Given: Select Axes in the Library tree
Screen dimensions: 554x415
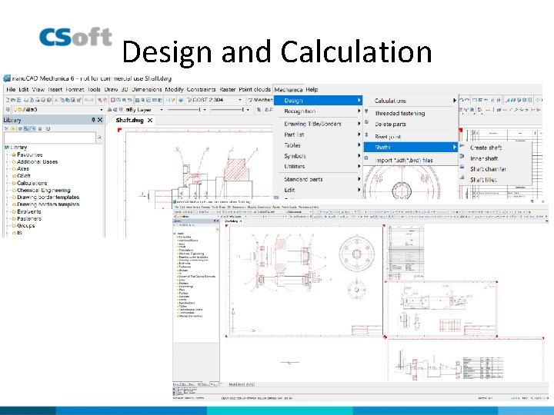Looking at the screenshot, I should point(23,168).
